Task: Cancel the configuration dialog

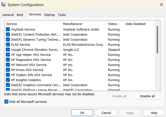Action: tap(106, 113)
